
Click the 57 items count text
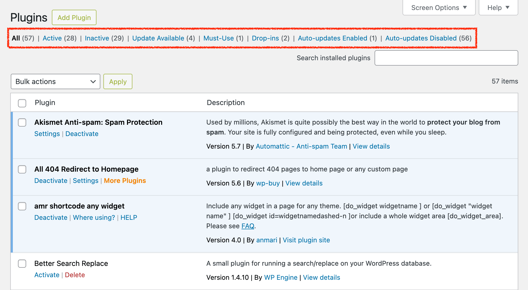tap(505, 81)
